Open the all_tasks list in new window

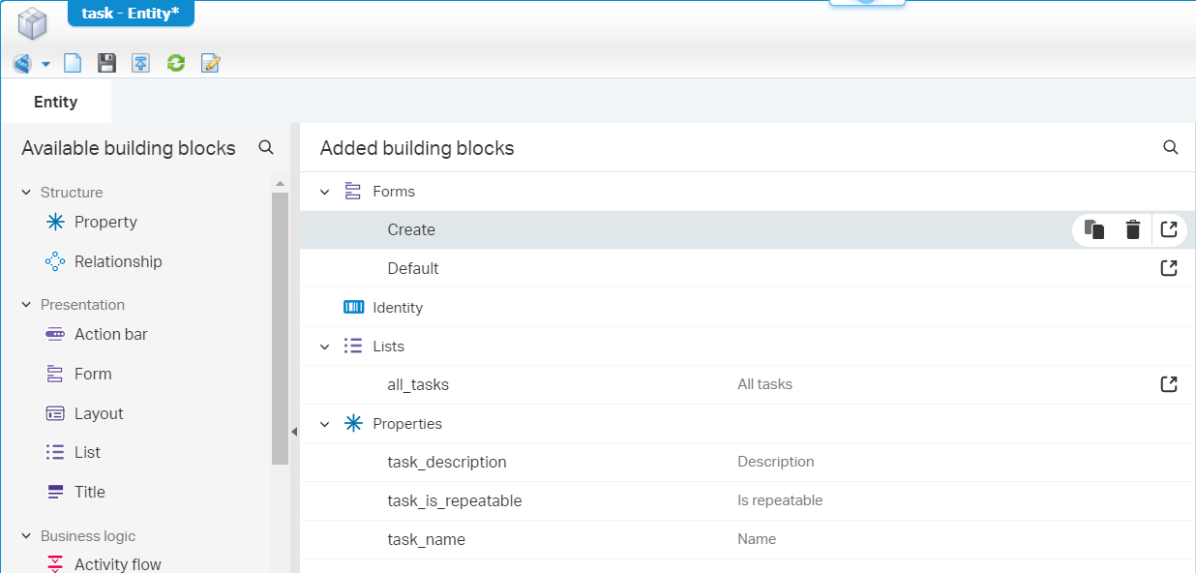point(1169,383)
